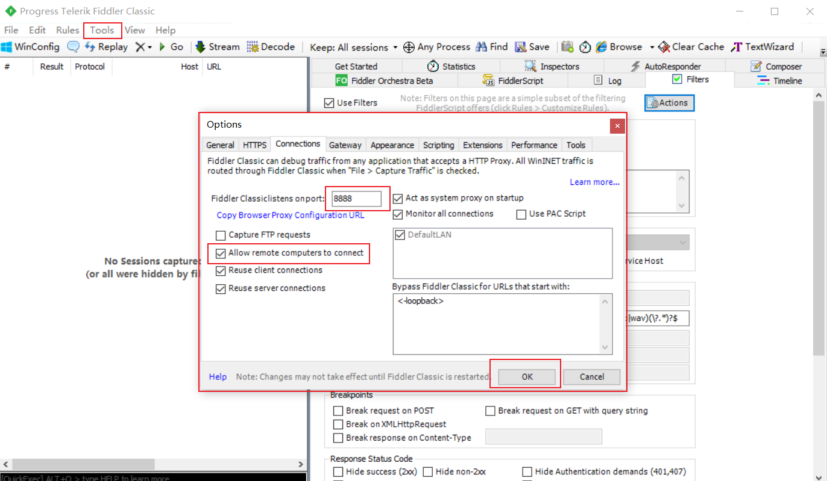This screenshot has width=827, height=481.
Task: Sort sessions by Protocol column header
Action: (x=91, y=67)
